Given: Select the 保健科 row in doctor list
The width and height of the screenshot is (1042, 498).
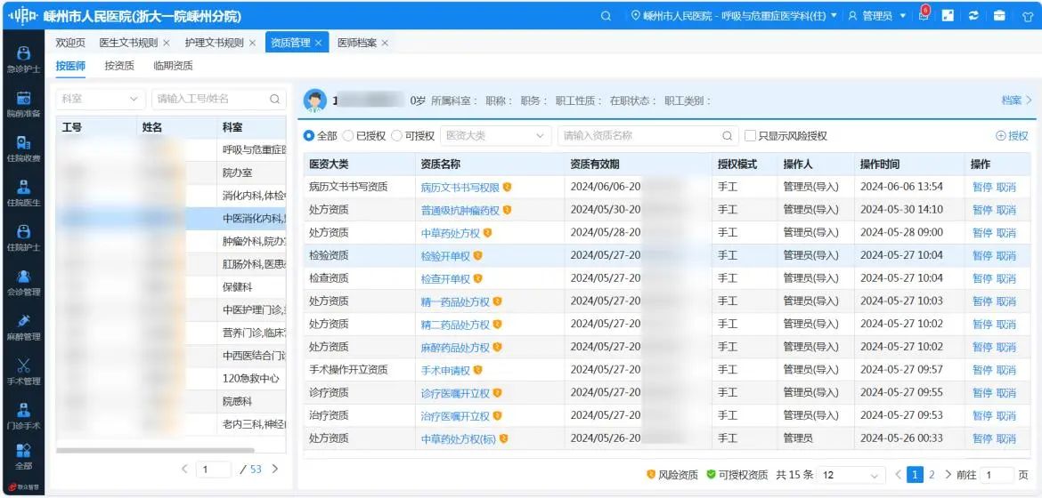Looking at the screenshot, I should click(x=171, y=287).
